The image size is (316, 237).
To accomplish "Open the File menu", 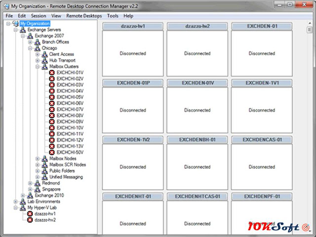I will coord(9,16).
